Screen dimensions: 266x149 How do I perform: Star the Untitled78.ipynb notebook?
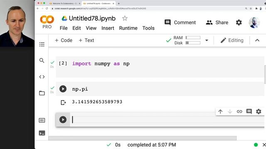click(125, 18)
